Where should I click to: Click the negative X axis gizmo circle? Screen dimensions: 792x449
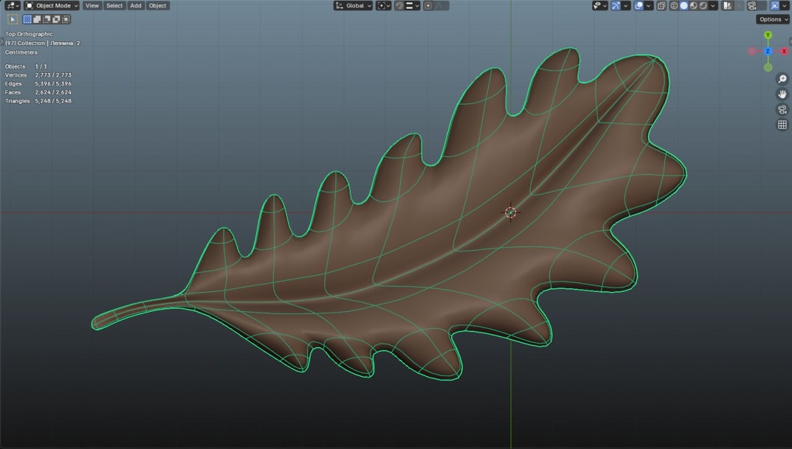coord(752,51)
